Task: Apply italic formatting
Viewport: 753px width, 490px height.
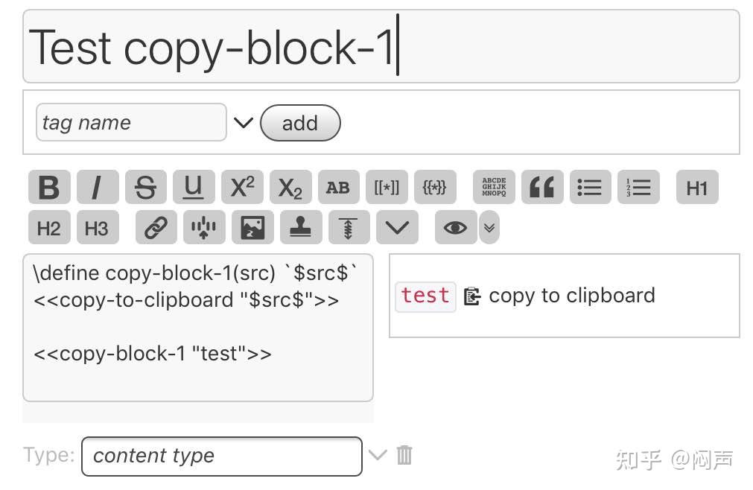Action: tap(97, 188)
